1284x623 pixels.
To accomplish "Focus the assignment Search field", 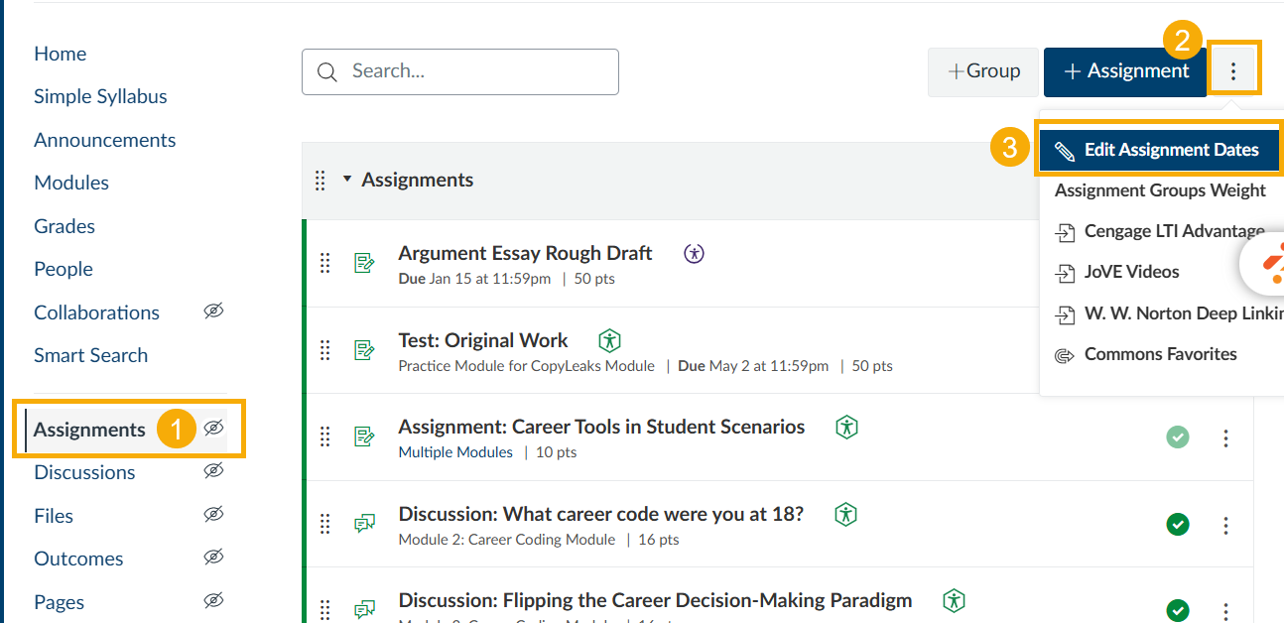I will tap(460, 71).
